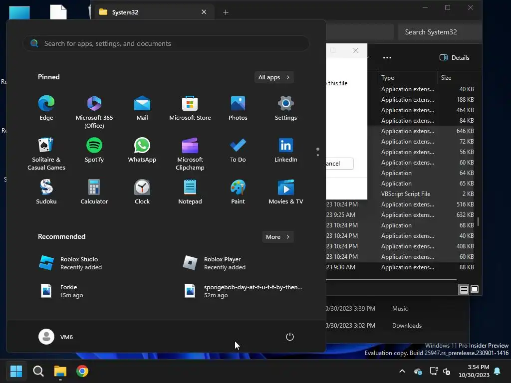Show hidden system tray icons
Image resolution: width=511 pixels, height=383 pixels.
coord(402,371)
